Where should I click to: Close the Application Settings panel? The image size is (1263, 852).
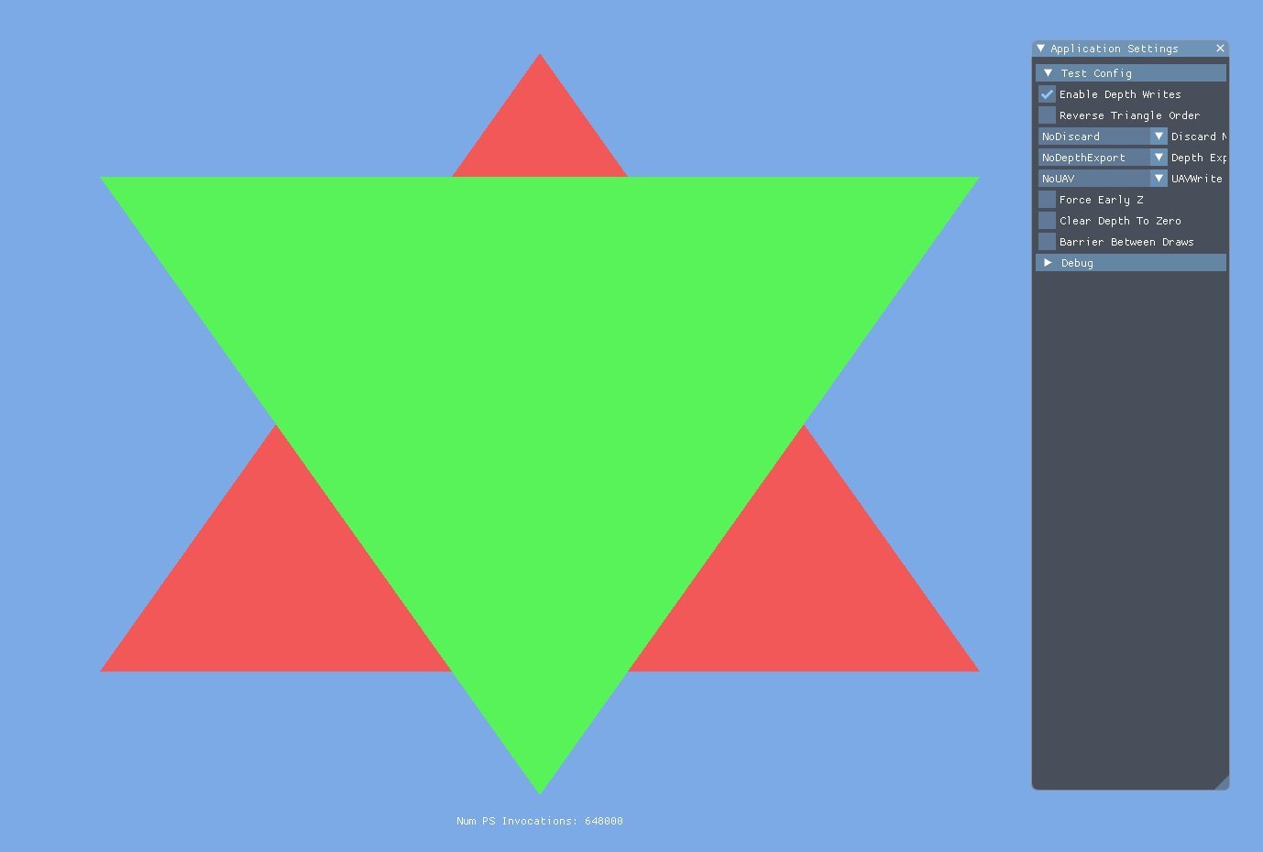[x=1220, y=49]
